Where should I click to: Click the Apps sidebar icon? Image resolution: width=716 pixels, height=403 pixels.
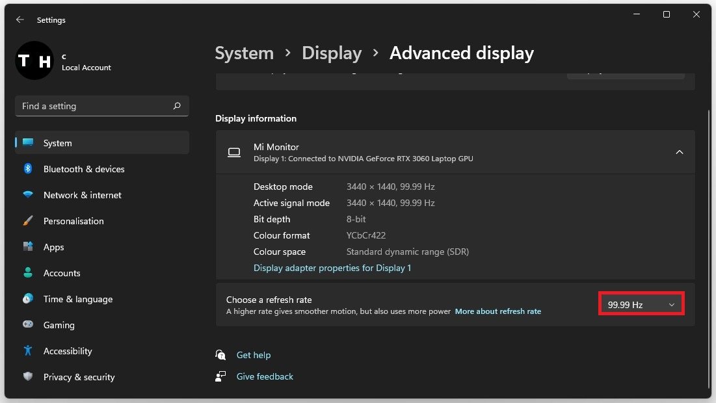click(28, 247)
